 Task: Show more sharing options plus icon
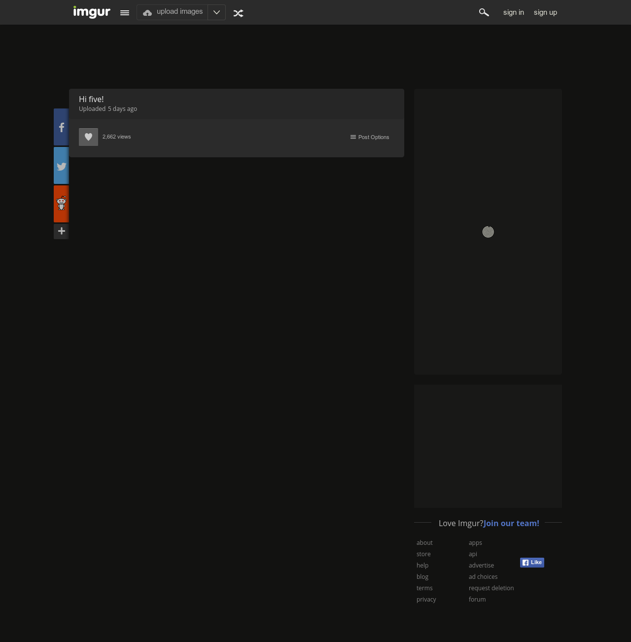[61, 231]
